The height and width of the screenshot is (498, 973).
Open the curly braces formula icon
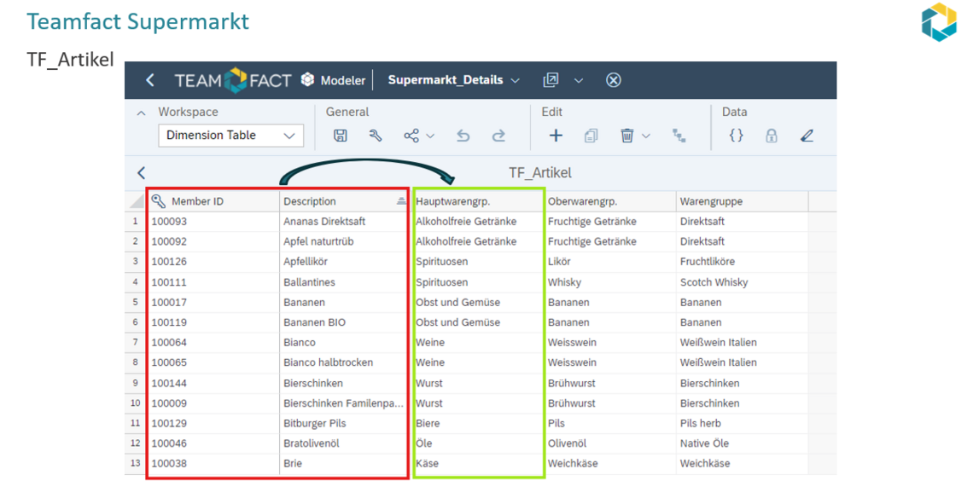(736, 136)
